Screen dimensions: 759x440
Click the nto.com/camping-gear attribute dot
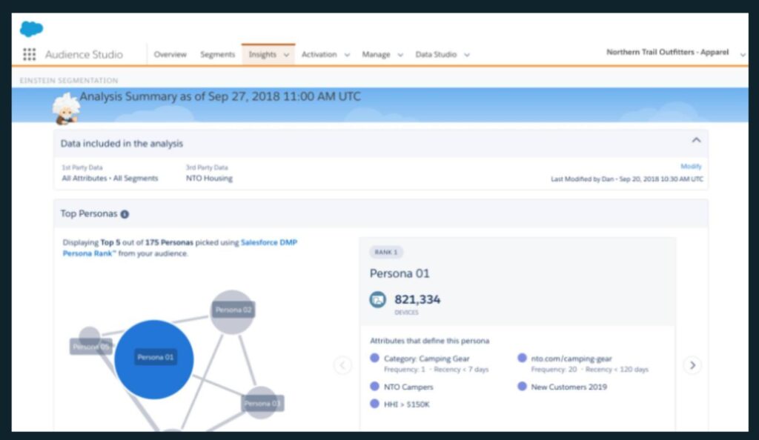tap(522, 359)
